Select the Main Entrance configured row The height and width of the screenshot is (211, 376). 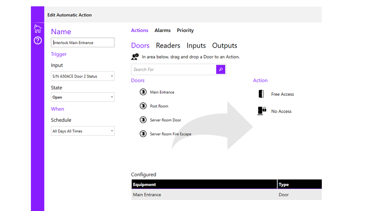[x=204, y=195]
